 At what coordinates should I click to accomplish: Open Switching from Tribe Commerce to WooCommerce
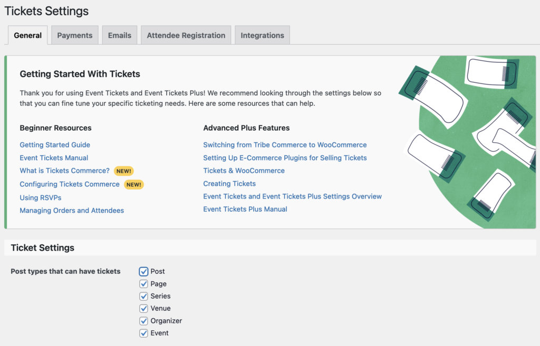pyautogui.click(x=284, y=144)
